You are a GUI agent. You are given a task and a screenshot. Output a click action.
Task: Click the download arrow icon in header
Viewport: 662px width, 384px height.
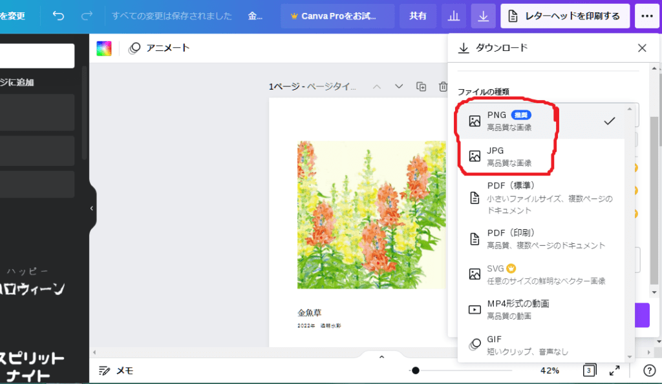483,16
